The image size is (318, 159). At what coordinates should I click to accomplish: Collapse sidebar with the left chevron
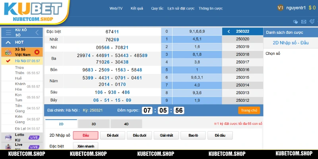click(x=37, y=33)
